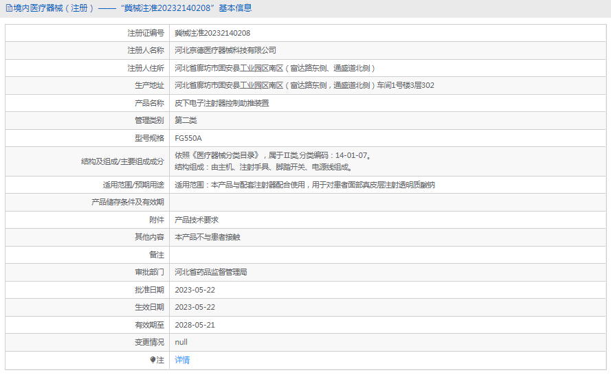
Task: Click the 产品名称 row label
Action: (x=150, y=103)
